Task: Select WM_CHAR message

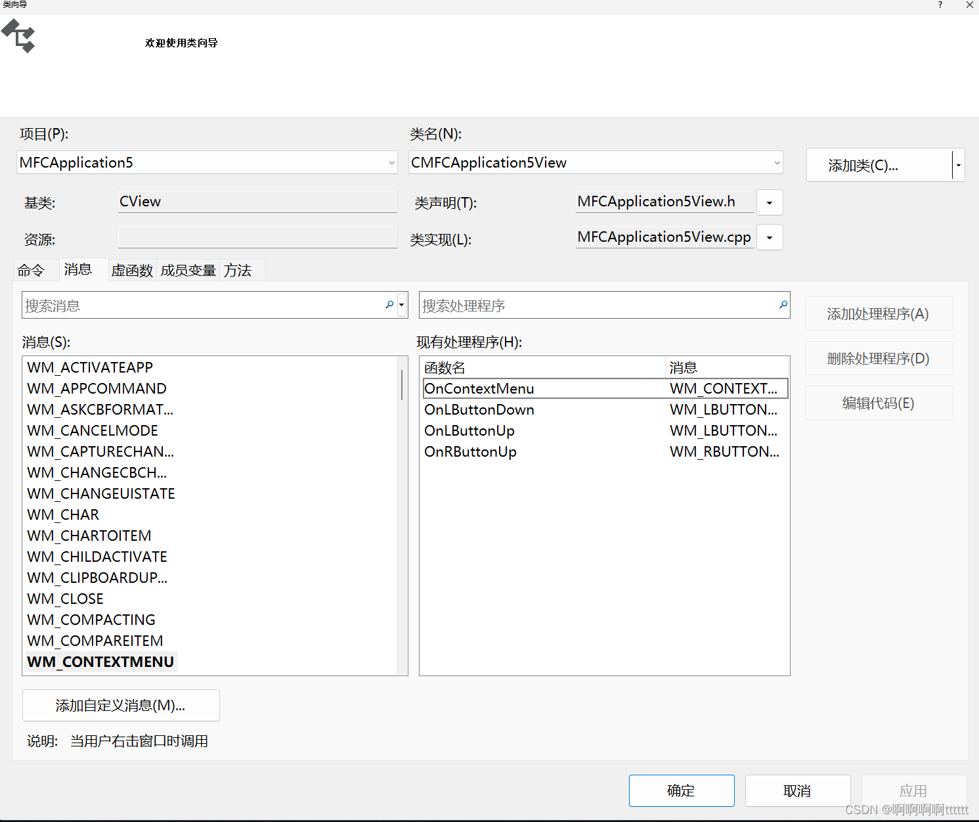Action: pyautogui.click(x=63, y=514)
